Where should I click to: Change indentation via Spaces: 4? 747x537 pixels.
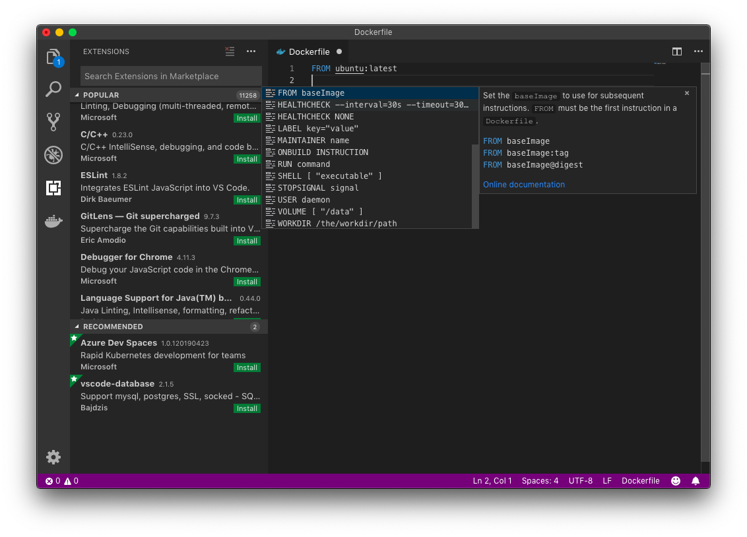point(540,481)
